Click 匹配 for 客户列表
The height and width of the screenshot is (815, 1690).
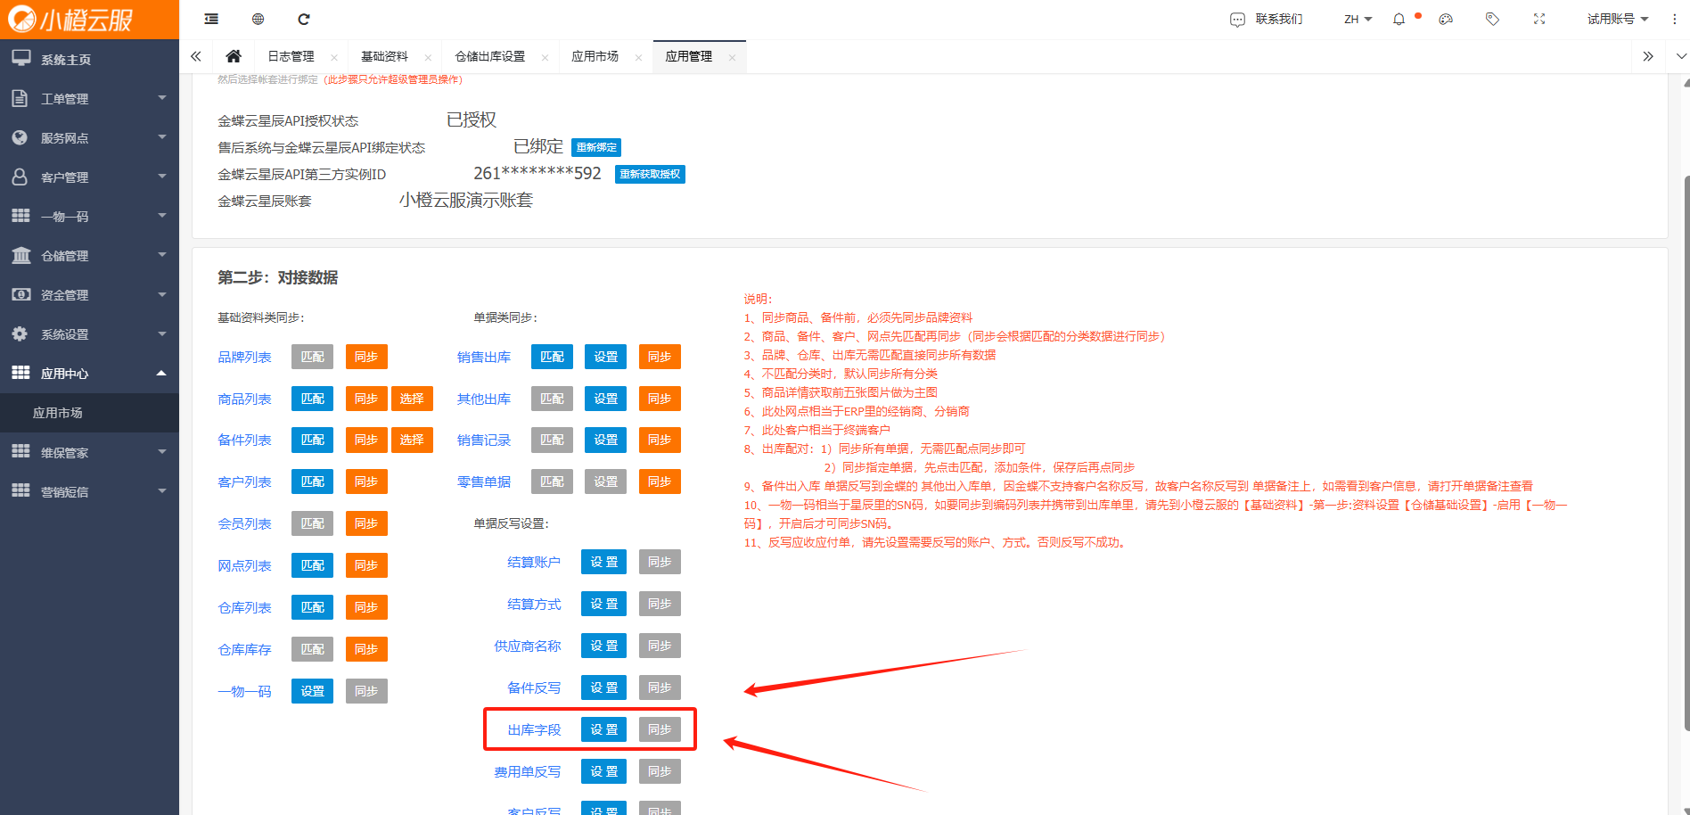(x=312, y=482)
